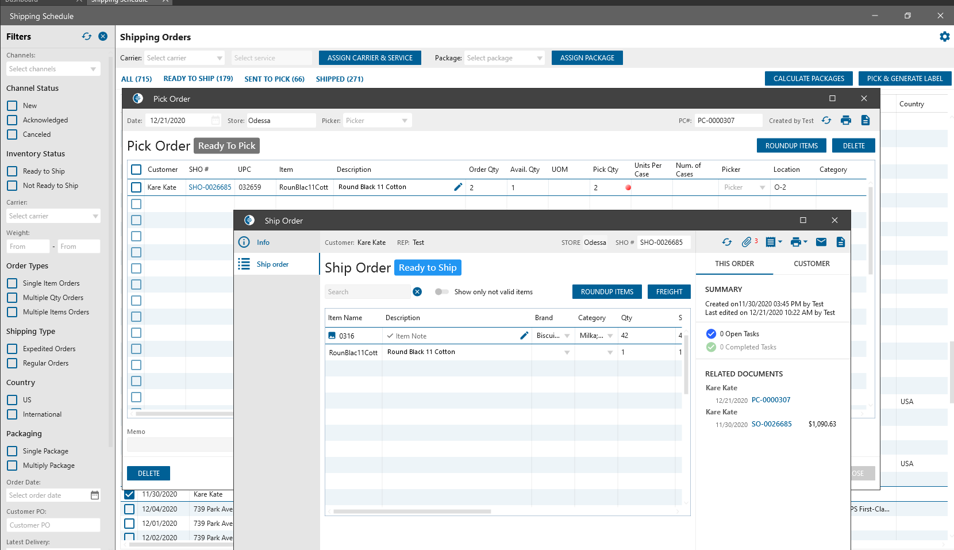
Task: Open the SO-0026685 related document link
Action: pos(771,424)
